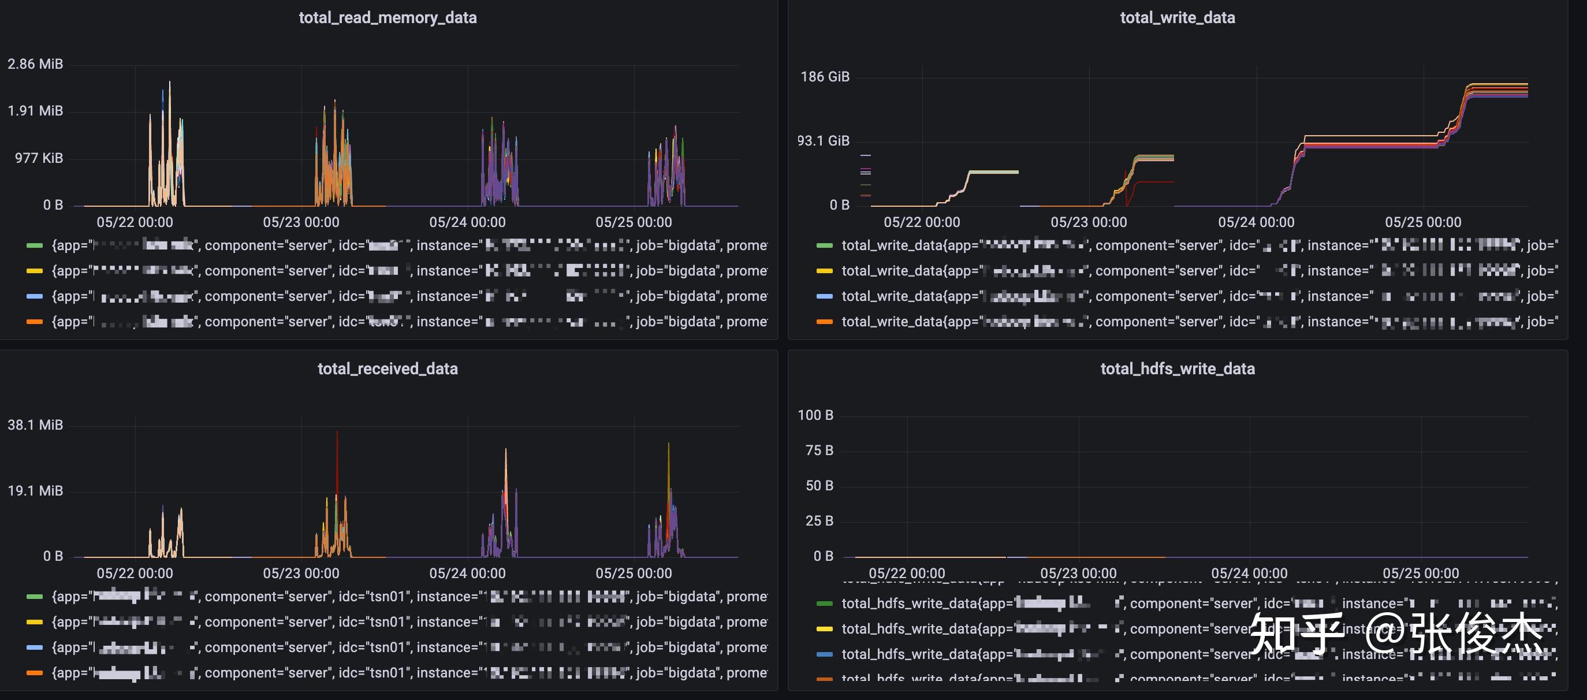1587x700 pixels.
Task: Select blue total_write_data legend series entry
Action: coord(1199,296)
